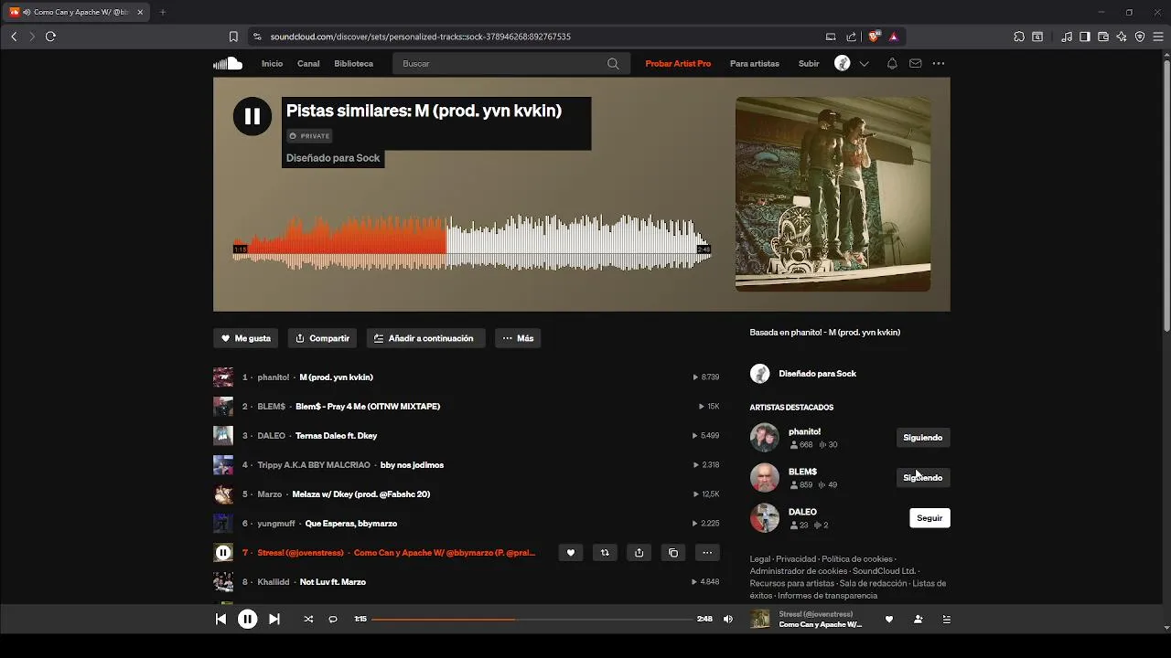This screenshot has height=658, width=1171.
Task: Open browser extensions puzzle icon
Action: [x=1018, y=37]
